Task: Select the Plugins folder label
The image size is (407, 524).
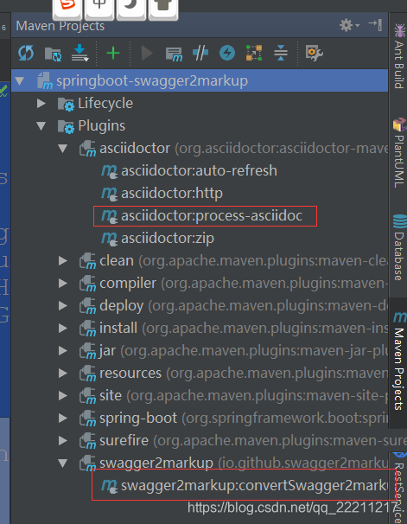Action: [x=102, y=126]
